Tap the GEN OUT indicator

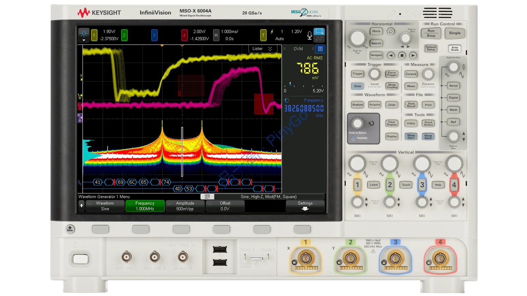tap(207, 197)
